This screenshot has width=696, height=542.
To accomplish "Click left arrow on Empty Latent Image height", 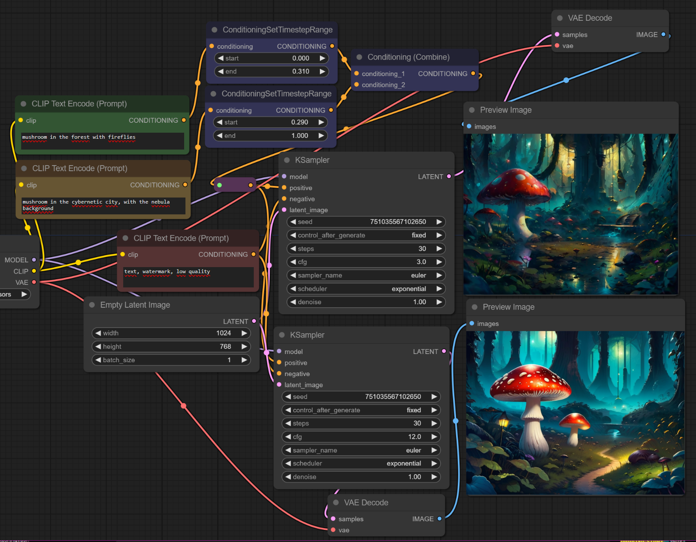I will tap(98, 347).
